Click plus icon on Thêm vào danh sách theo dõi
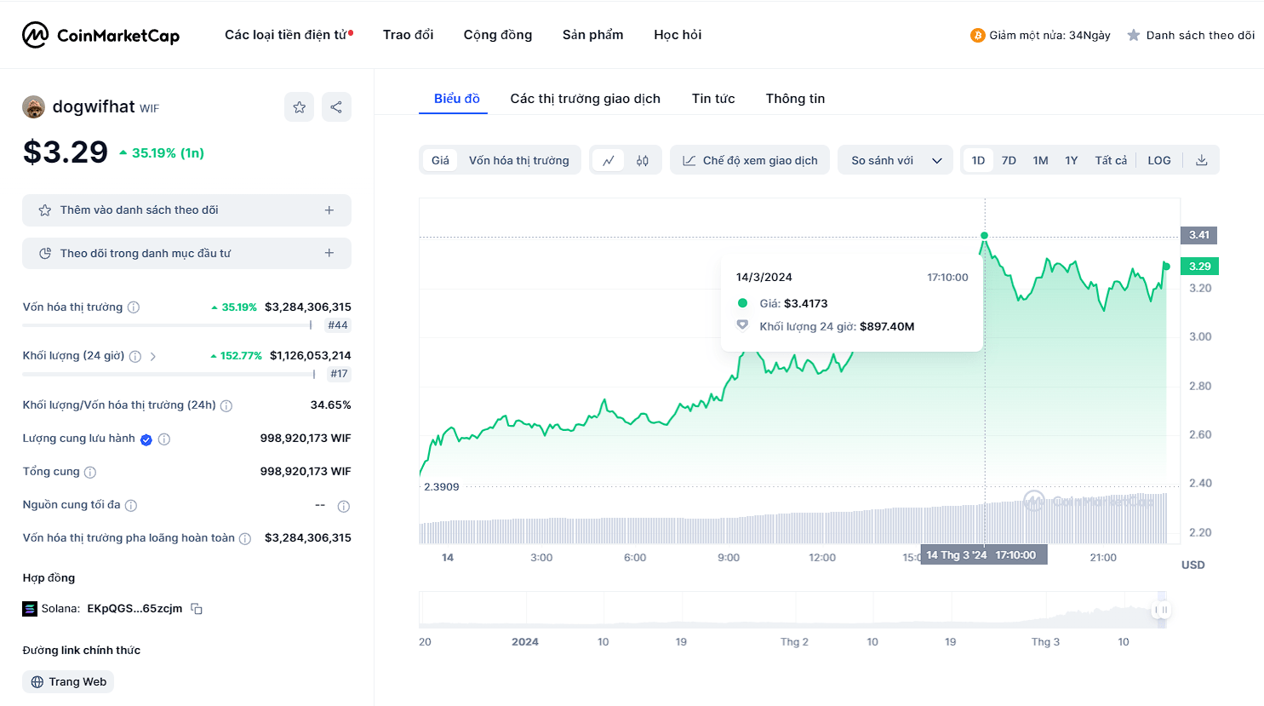 (x=329, y=210)
